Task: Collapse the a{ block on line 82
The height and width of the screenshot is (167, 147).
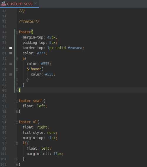Action: point(17,59)
